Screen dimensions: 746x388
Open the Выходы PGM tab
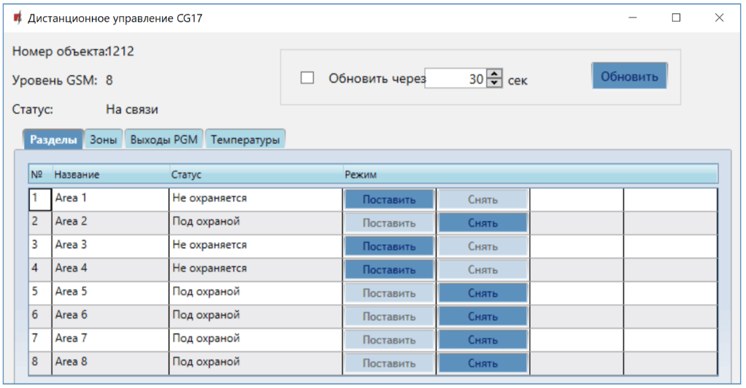[164, 140]
